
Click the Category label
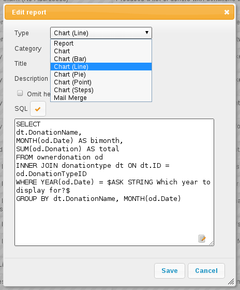point(28,49)
